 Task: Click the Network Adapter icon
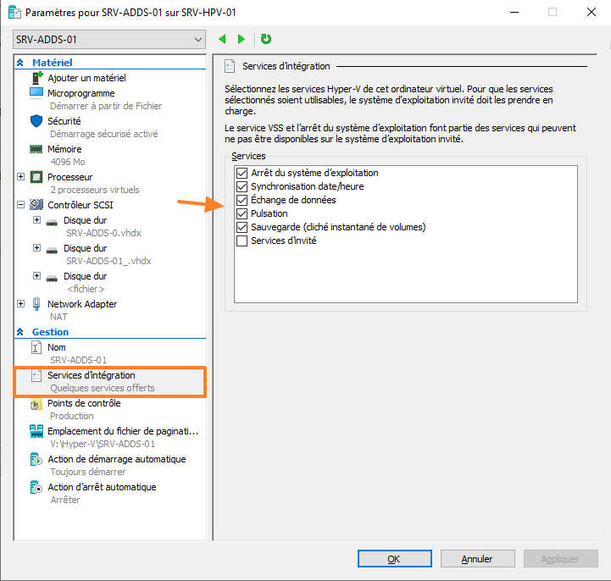[36, 304]
